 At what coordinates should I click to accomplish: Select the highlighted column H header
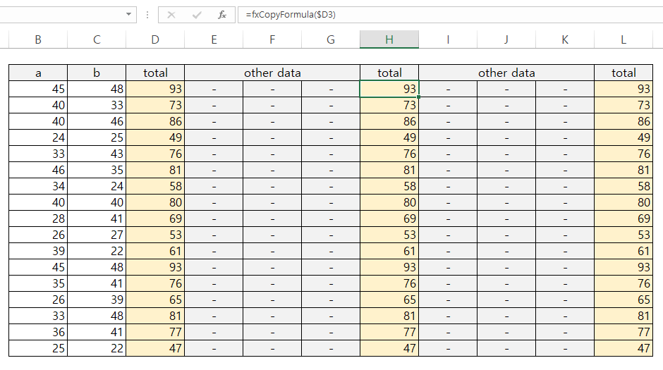[389, 39]
